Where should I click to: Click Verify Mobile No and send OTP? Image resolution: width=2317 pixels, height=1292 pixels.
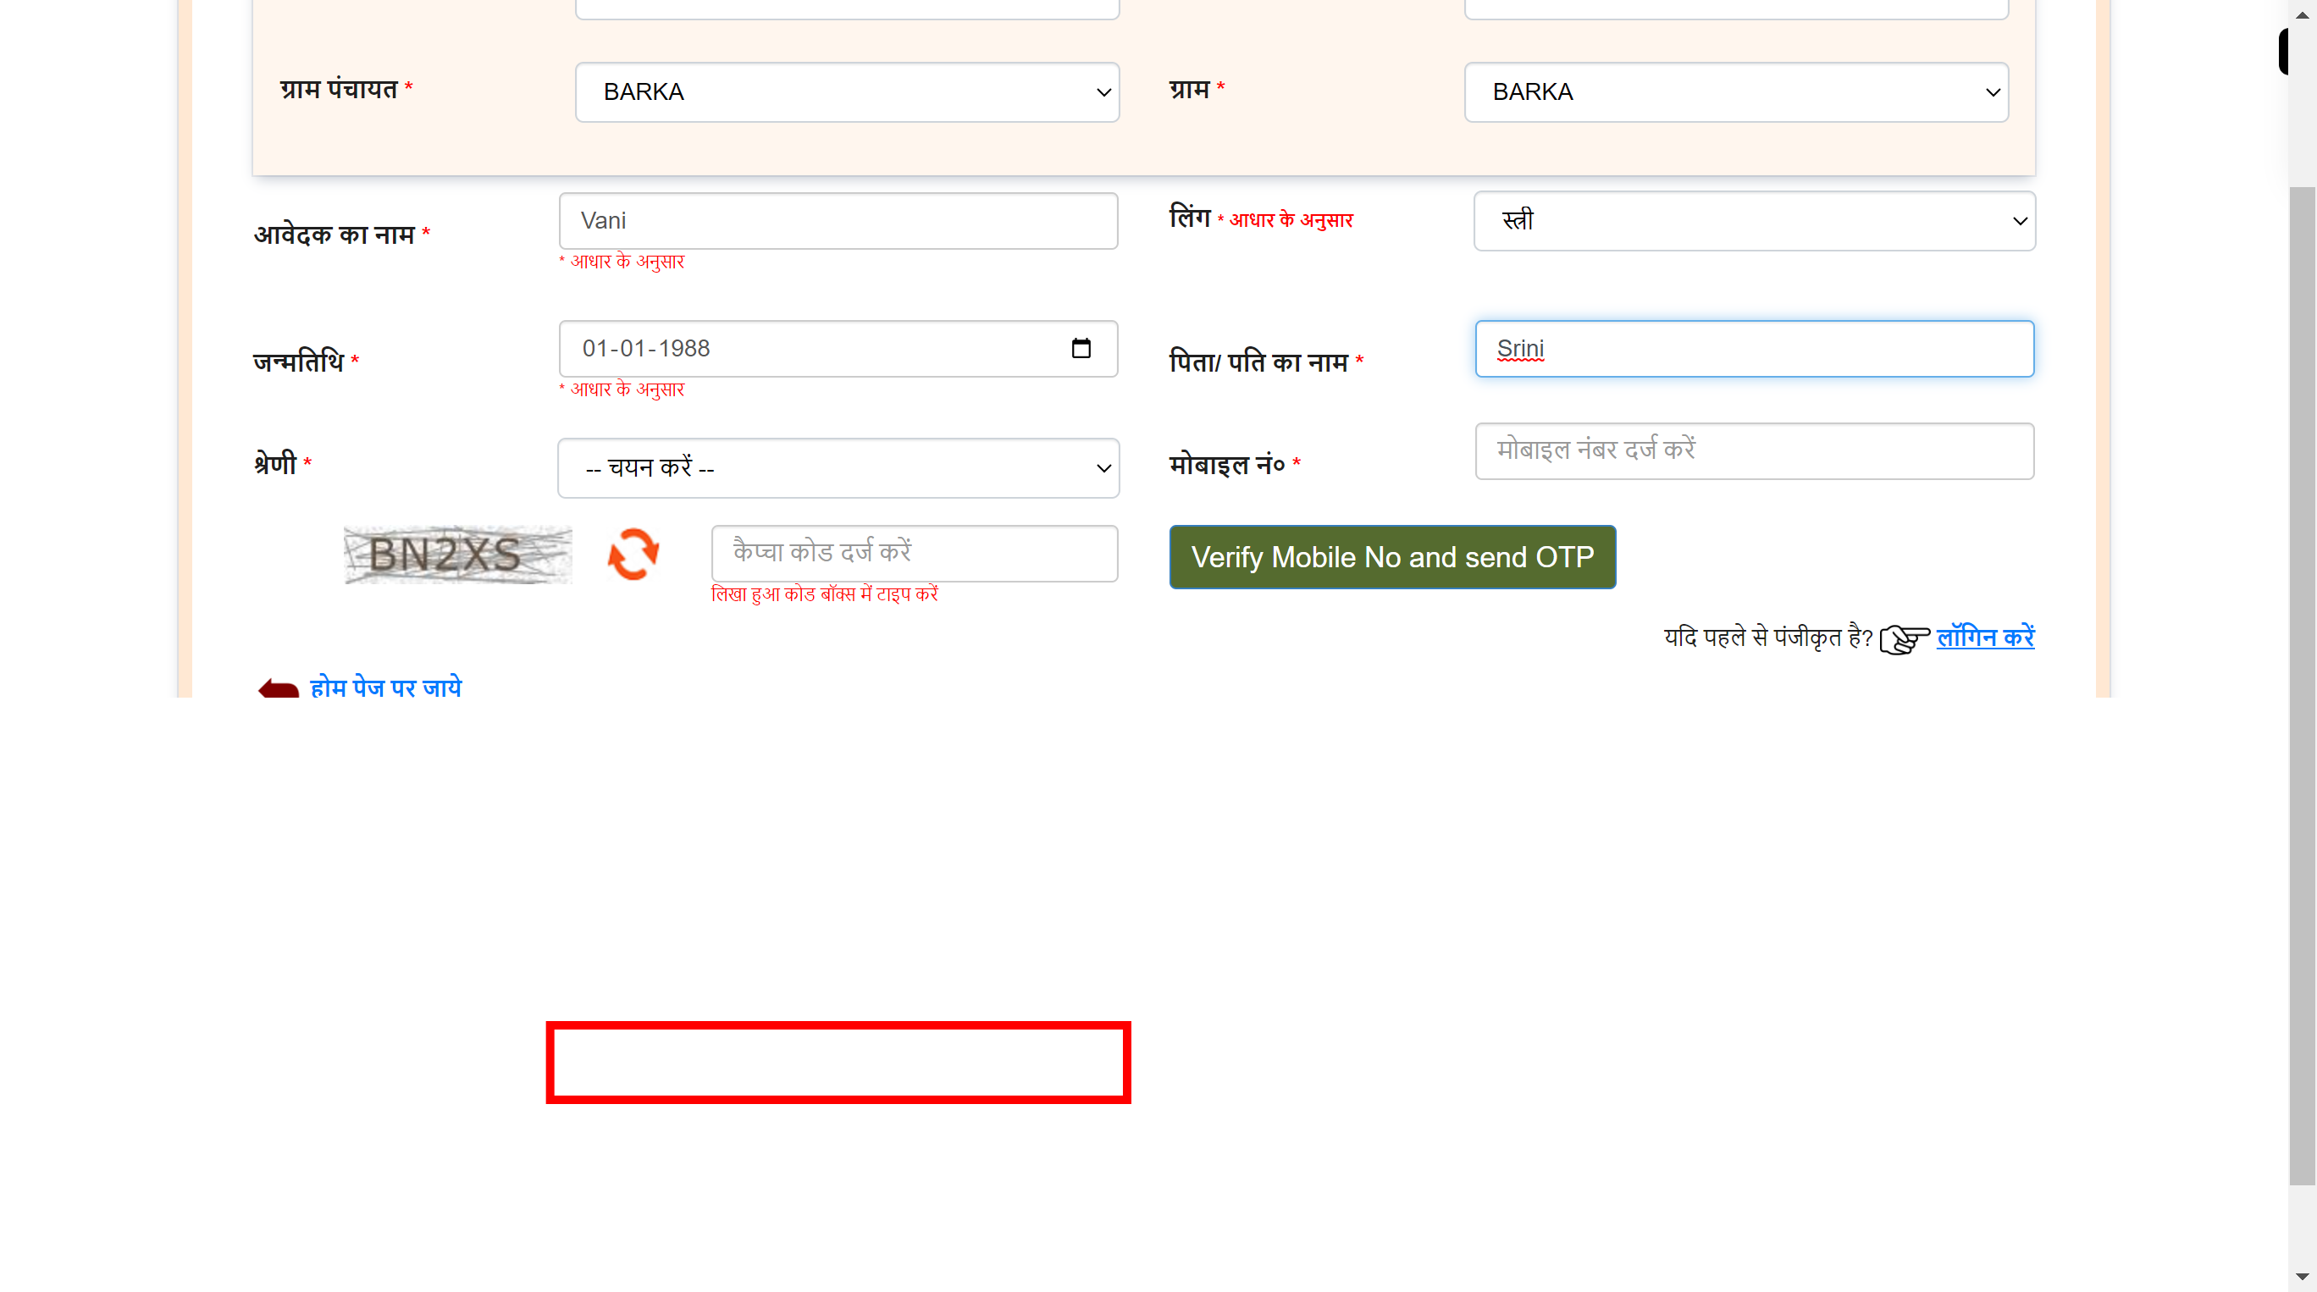tap(1392, 556)
